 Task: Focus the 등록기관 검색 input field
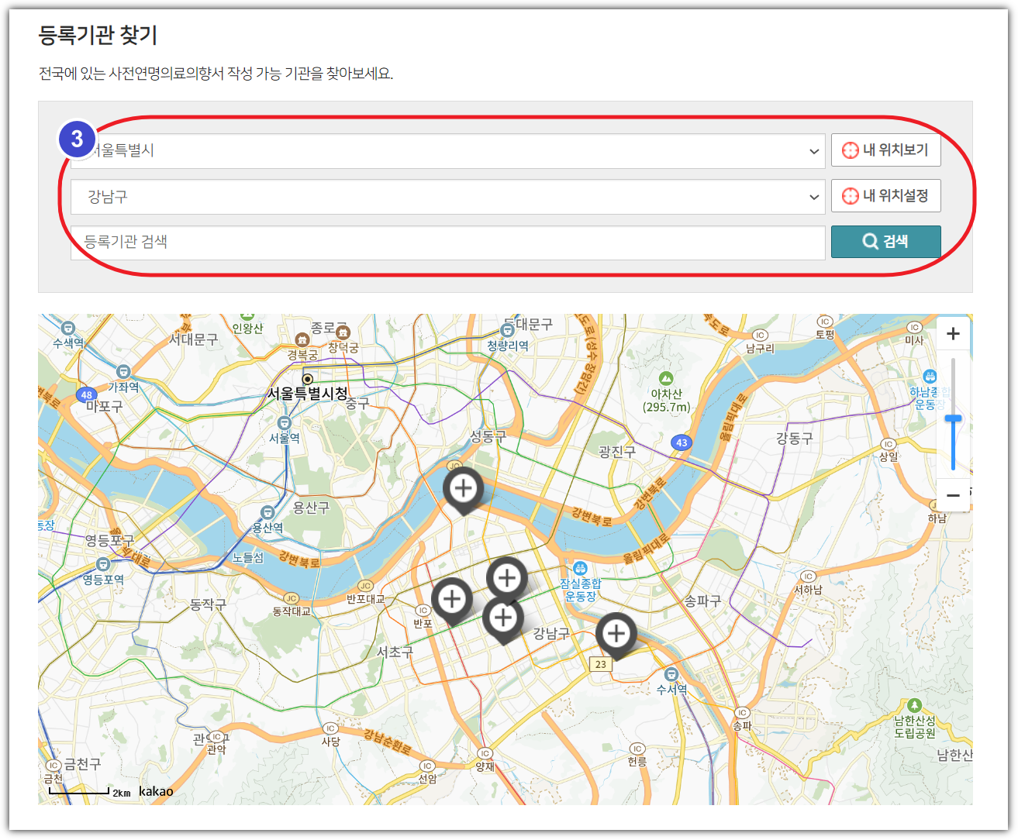[447, 243]
